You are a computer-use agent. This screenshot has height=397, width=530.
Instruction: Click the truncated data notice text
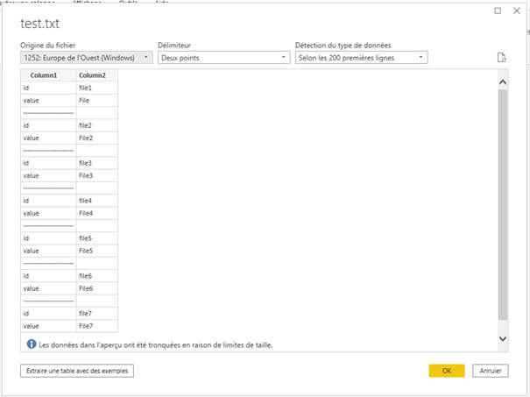(x=155, y=345)
